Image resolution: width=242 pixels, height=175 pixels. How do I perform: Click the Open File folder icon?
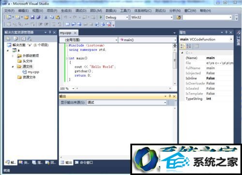[x=27, y=17]
